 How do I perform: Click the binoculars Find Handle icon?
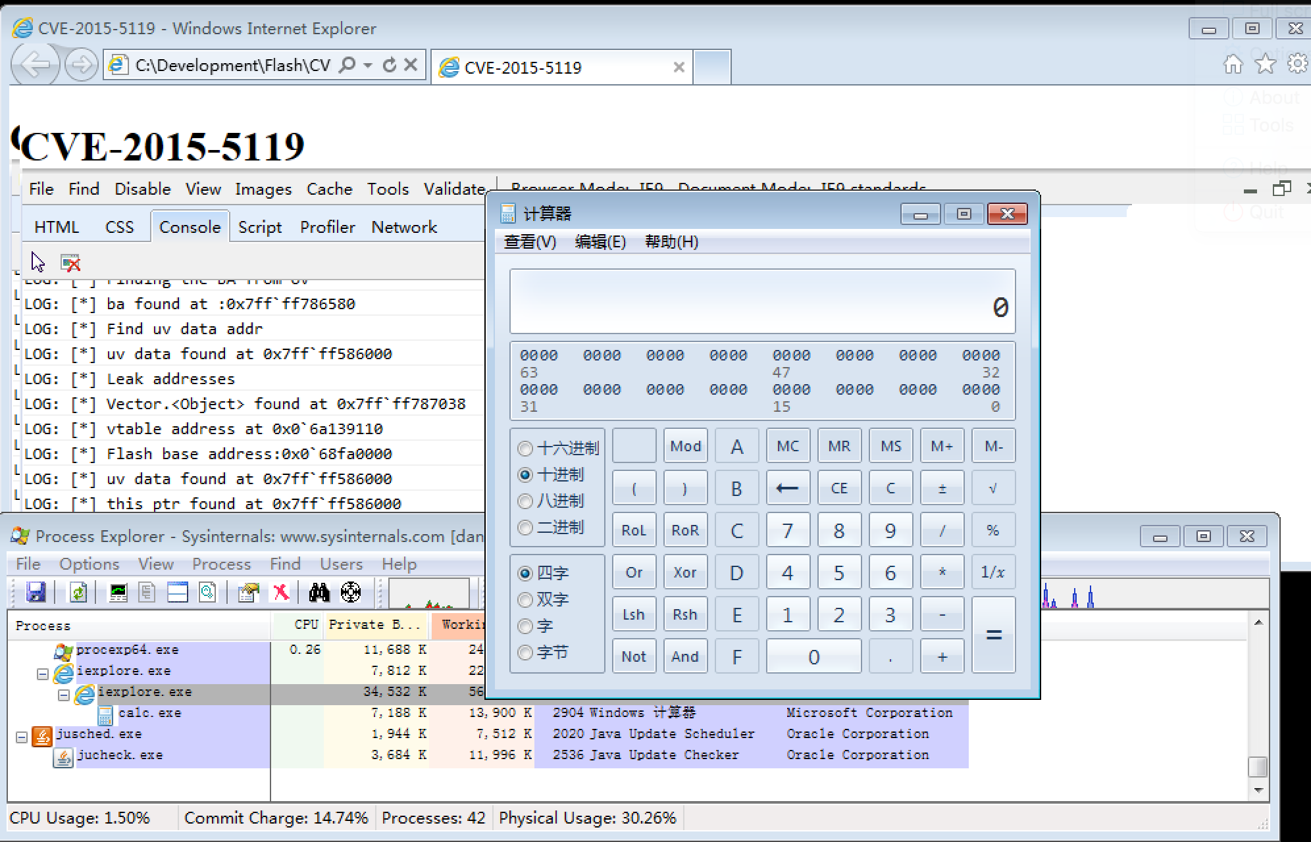point(319,592)
